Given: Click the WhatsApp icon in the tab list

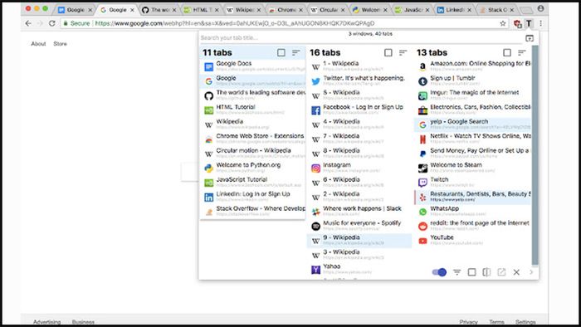Looking at the screenshot, I should click(x=422, y=212).
